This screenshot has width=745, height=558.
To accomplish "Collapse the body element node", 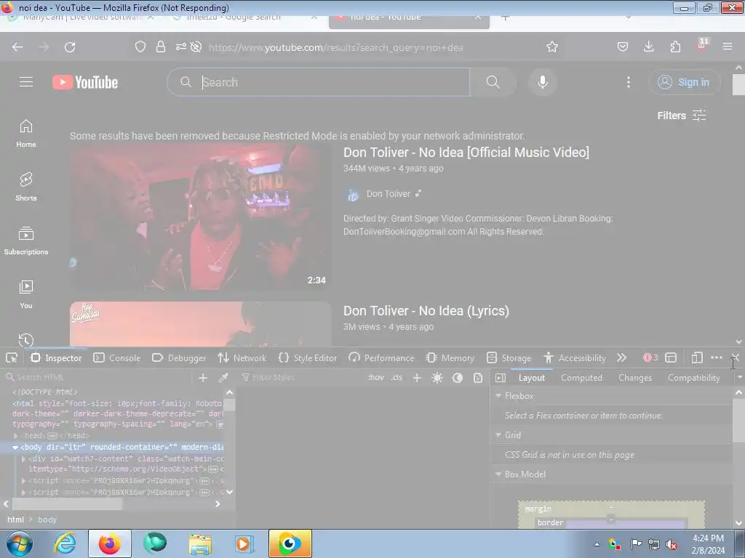I will coord(15,447).
